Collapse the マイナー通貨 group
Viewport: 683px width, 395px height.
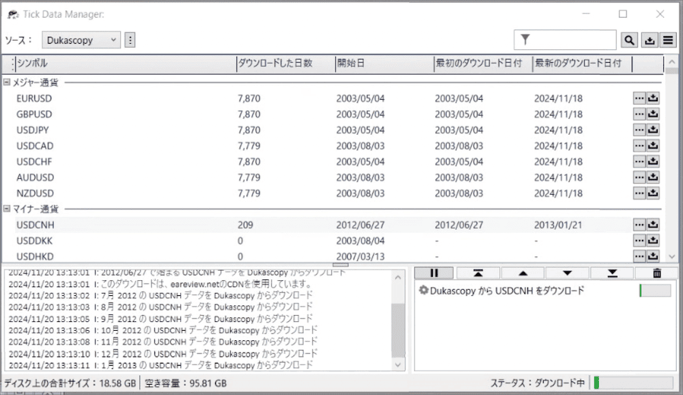tap(7, 209)
